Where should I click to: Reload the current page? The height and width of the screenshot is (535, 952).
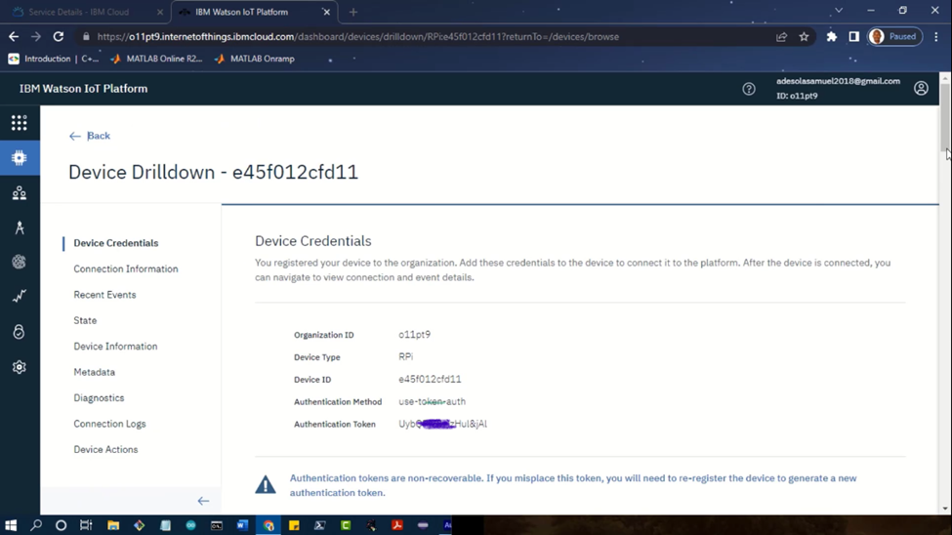pos(59,36)
